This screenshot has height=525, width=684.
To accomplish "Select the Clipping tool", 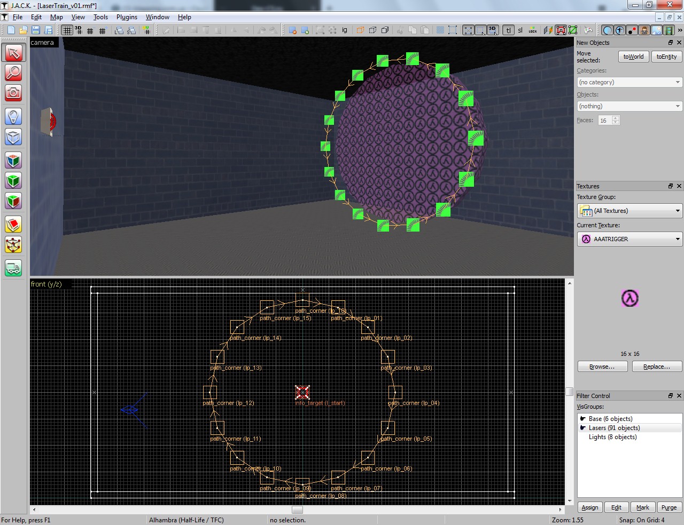I will point(13,225).
